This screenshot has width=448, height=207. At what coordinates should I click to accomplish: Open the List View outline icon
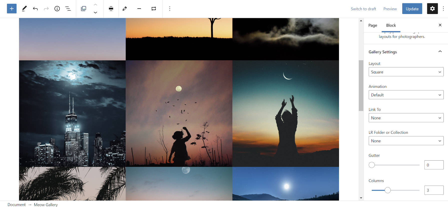pos(68,9)
